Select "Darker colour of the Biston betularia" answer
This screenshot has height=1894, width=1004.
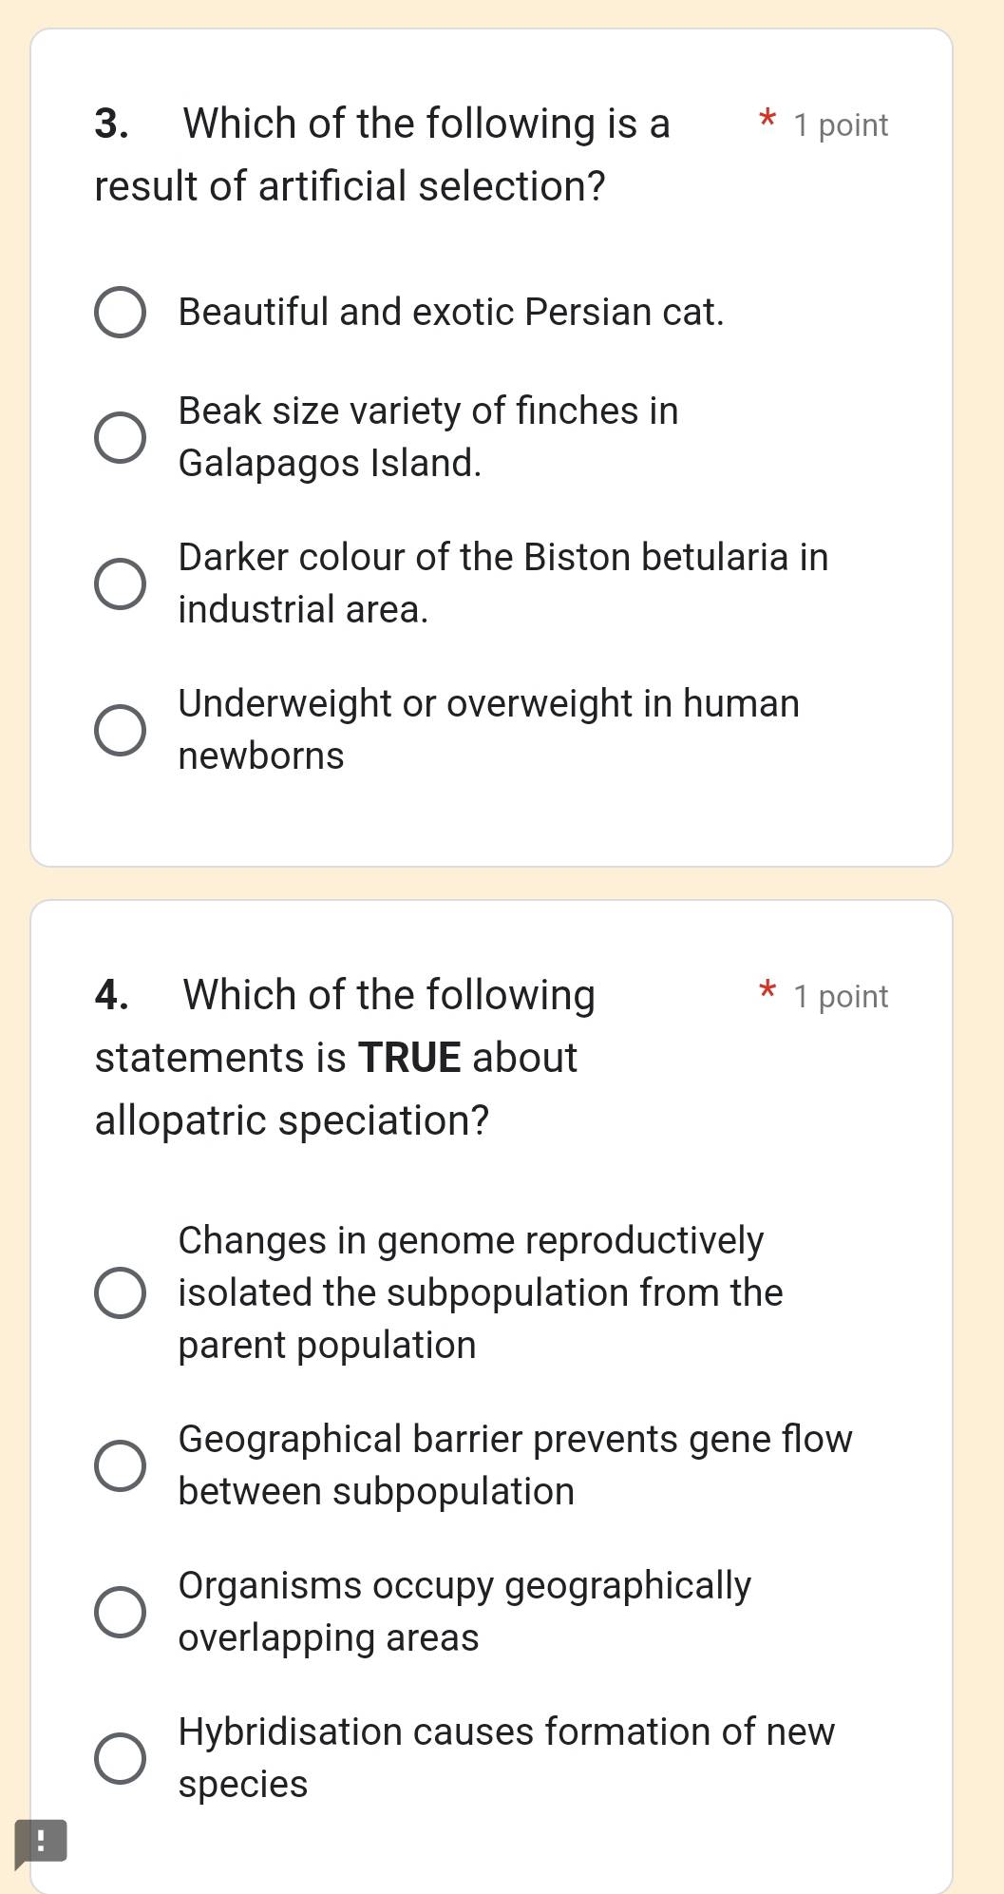pos(121,584)
